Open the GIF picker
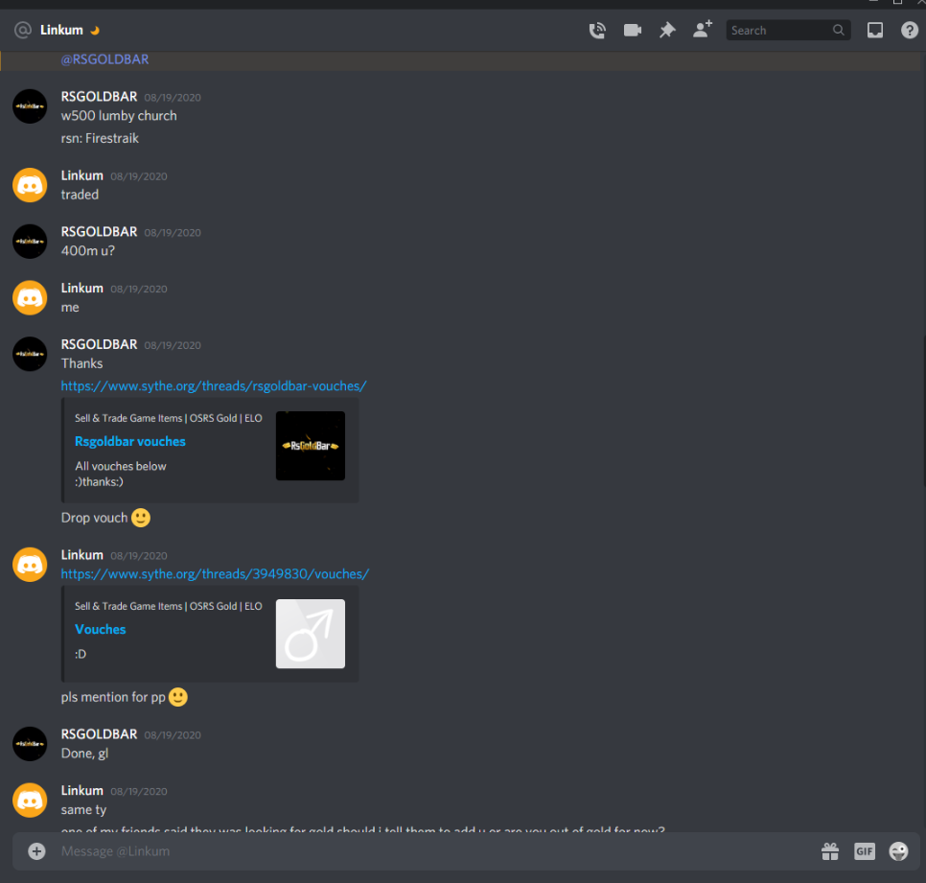 [x=864, y=851]
